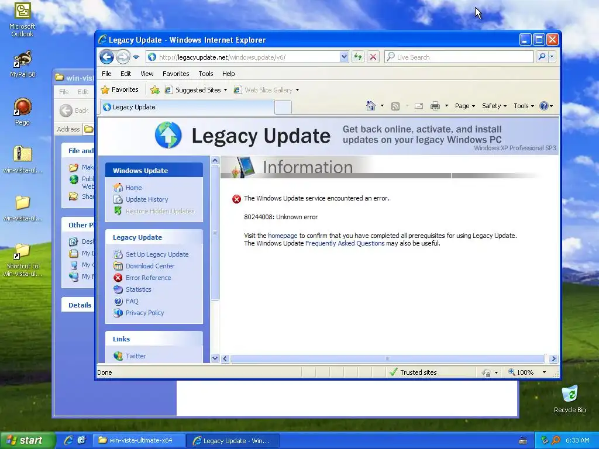Click Add to Favorites Bar star icon
599x449 pixels.
click(x=154, y=90)
